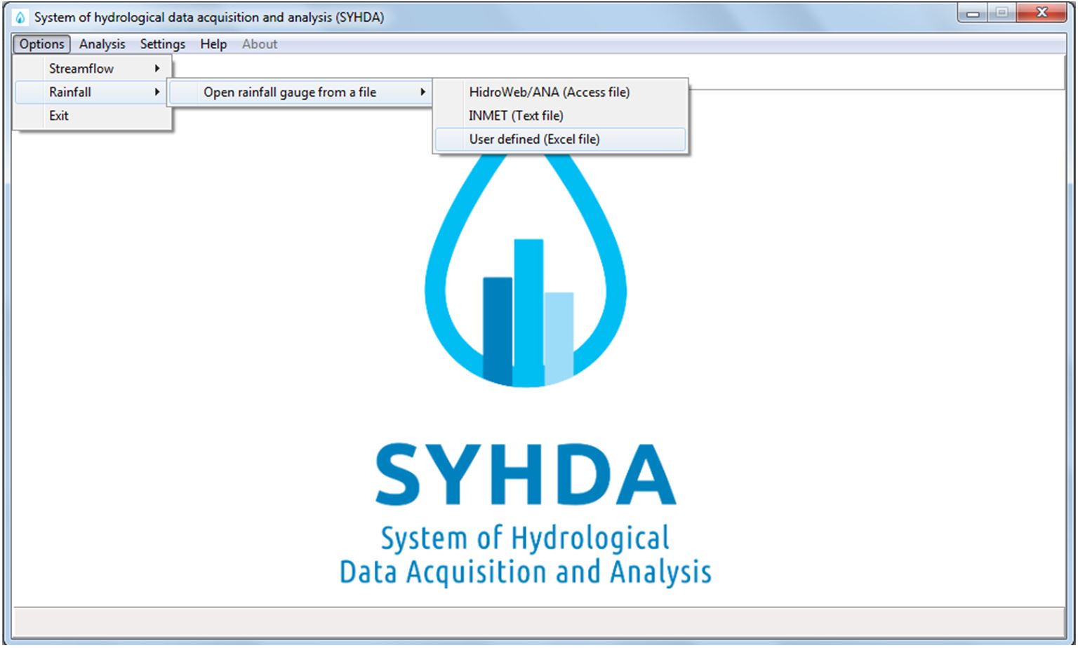Expand the Streamflow submenu
Image resolution: width=1078 pixels, height=648 pixels.
coord(81,68)
